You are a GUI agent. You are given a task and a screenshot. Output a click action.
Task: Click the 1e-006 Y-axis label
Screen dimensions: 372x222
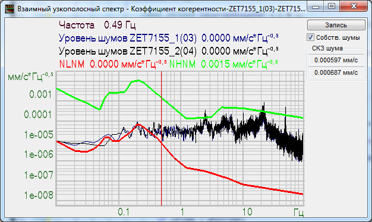39,154
